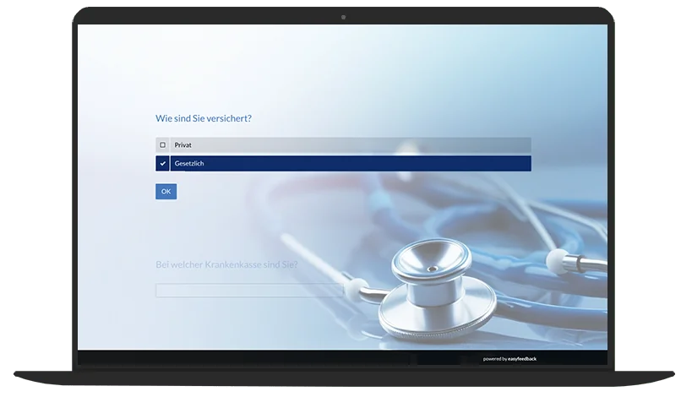Screen dimensions: 681x397
Task: Open the powered by easyfeedback link
Action: point(509,359)
